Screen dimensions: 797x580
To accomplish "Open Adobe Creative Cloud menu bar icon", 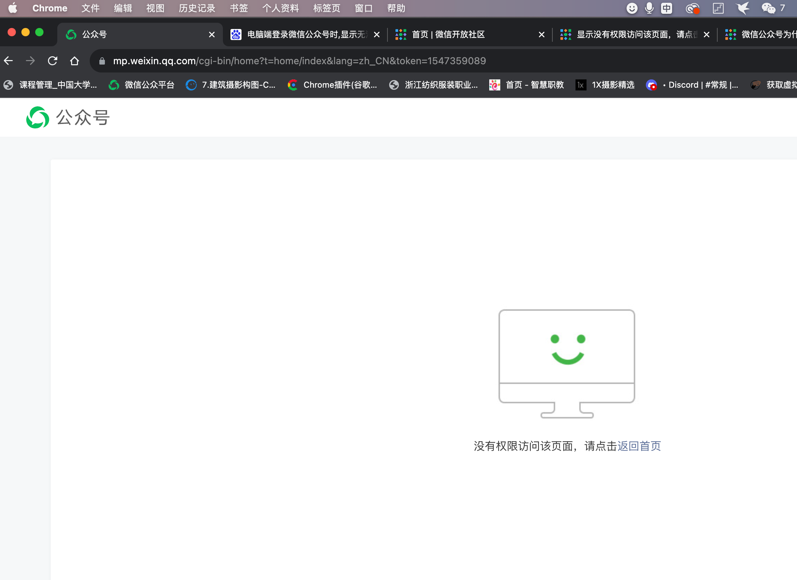I will pos(693,8).
